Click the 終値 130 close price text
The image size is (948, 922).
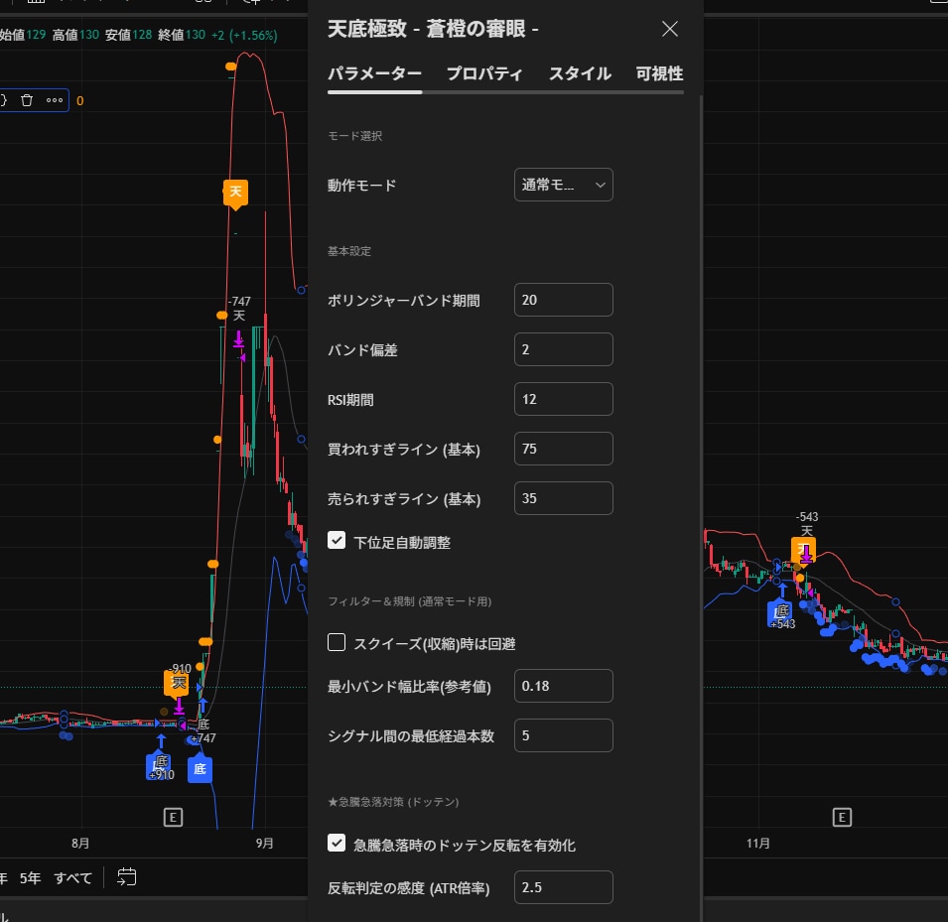click(182, 35)
